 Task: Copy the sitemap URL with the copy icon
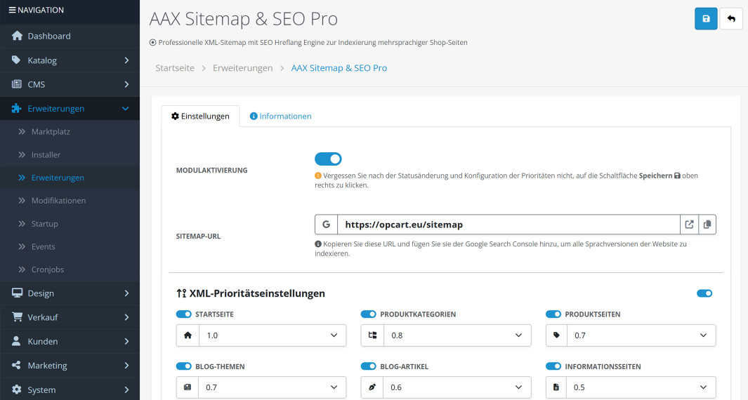click(707, 225)
